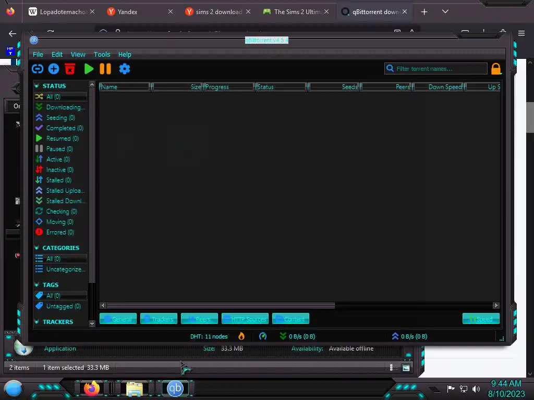Click the flame connection status icon
Viewport: 534px width, 400px height.
pos(241,336)
